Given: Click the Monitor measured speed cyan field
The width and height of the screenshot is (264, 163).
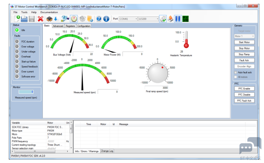Looking at the screenshot, I should tap(26, 92).
